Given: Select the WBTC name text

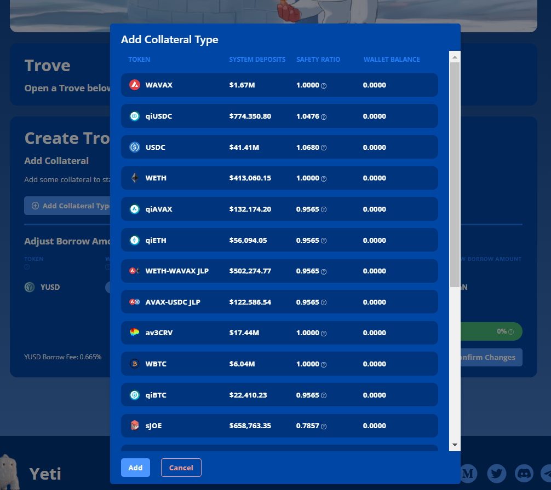Looking at the screenshot, I should [156, 364].
